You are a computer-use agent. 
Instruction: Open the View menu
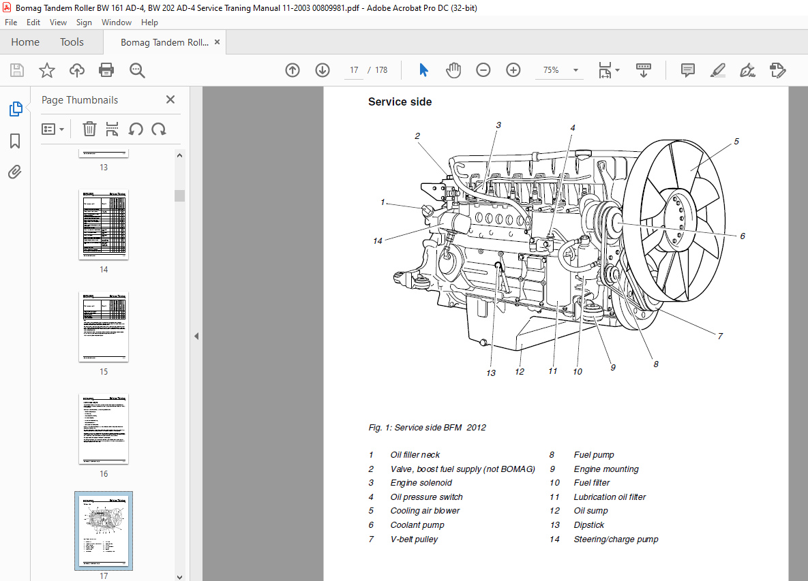tap(58, 22)
